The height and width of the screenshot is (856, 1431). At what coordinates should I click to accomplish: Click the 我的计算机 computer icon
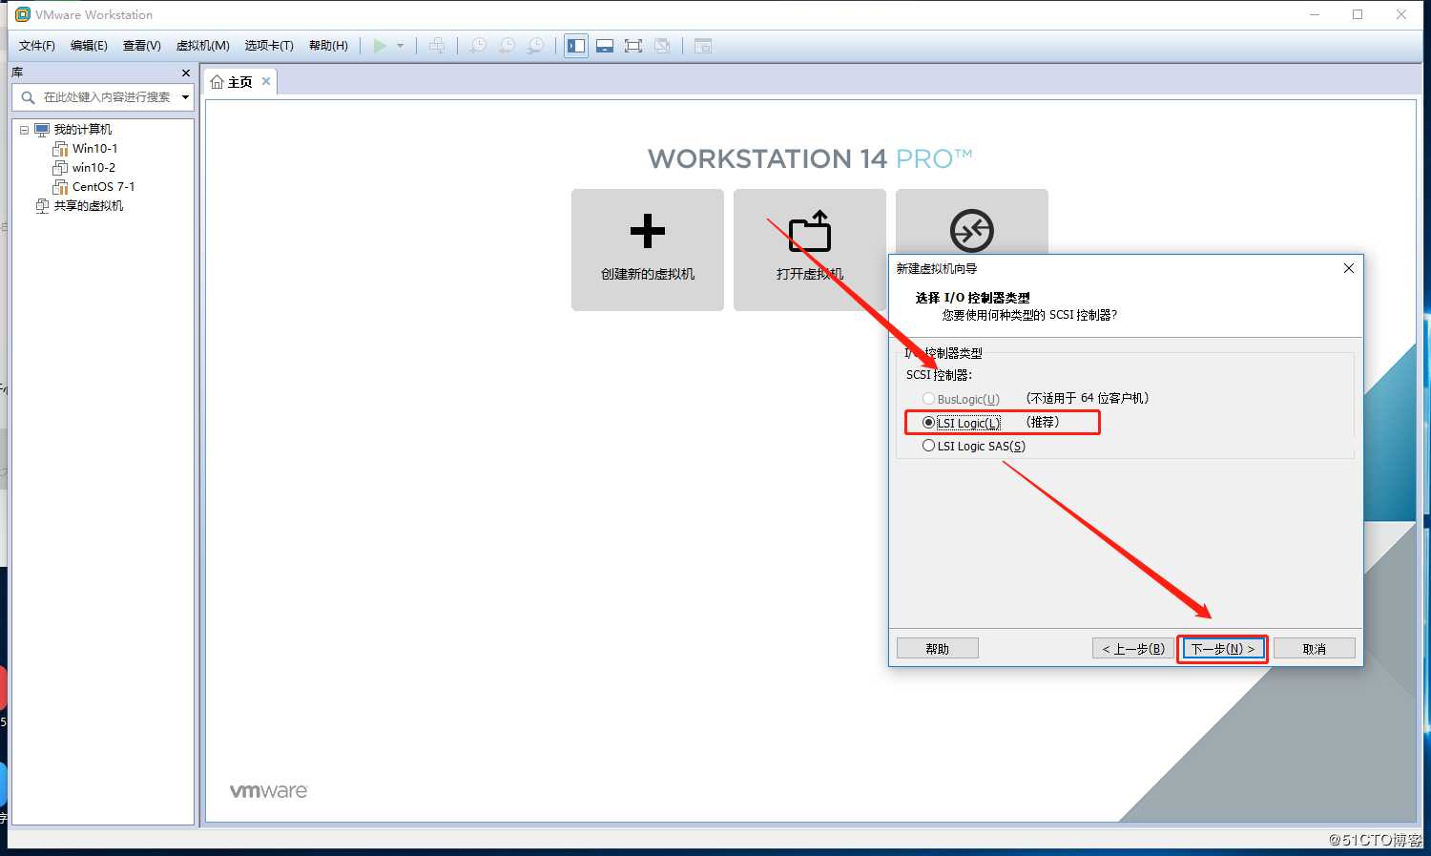(x=42, y=130)
